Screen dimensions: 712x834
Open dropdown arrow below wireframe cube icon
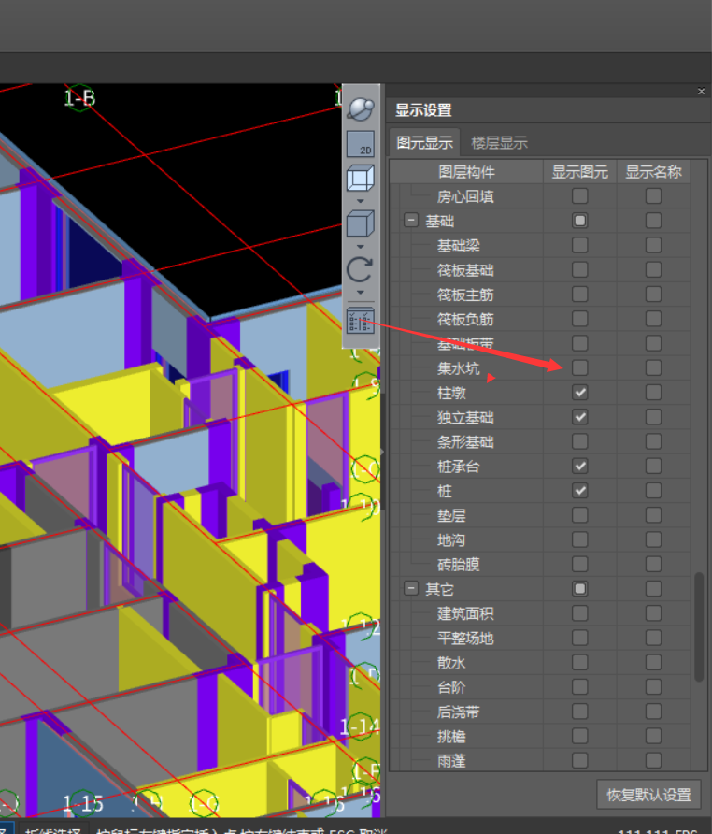(x=360, y=200)
